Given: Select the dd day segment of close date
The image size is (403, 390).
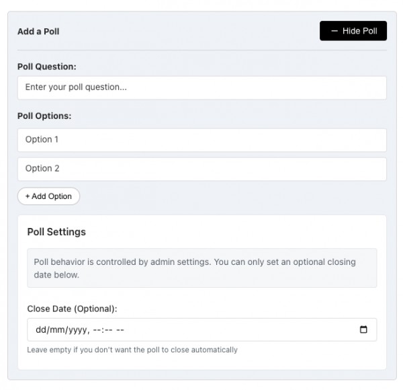Looking at the screenshot, I should [x=40, y=330].
